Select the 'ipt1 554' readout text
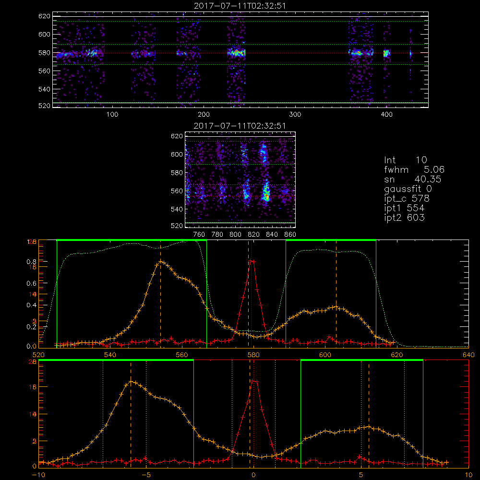The width and height of the screenshot is (480, 480). coord(404,208)
